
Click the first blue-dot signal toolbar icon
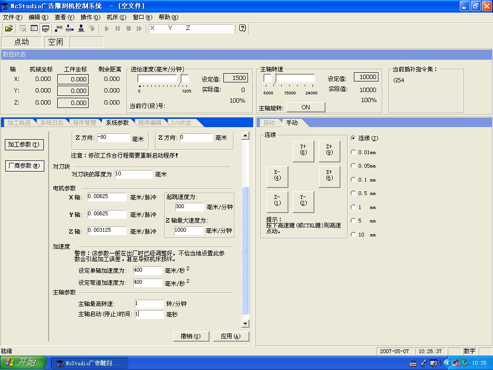(x=59, y=28)
